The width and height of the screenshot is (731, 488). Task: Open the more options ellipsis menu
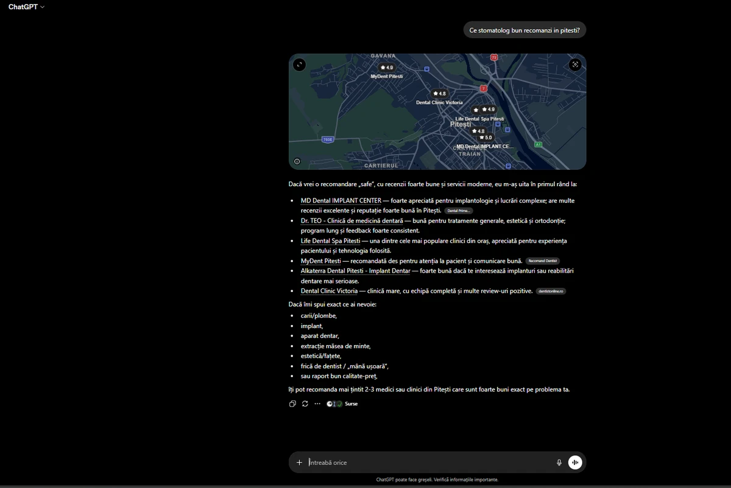[317, 404]
